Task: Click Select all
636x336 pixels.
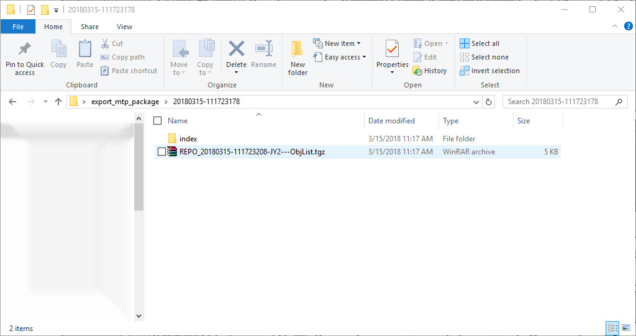Action: pos(479,43)
